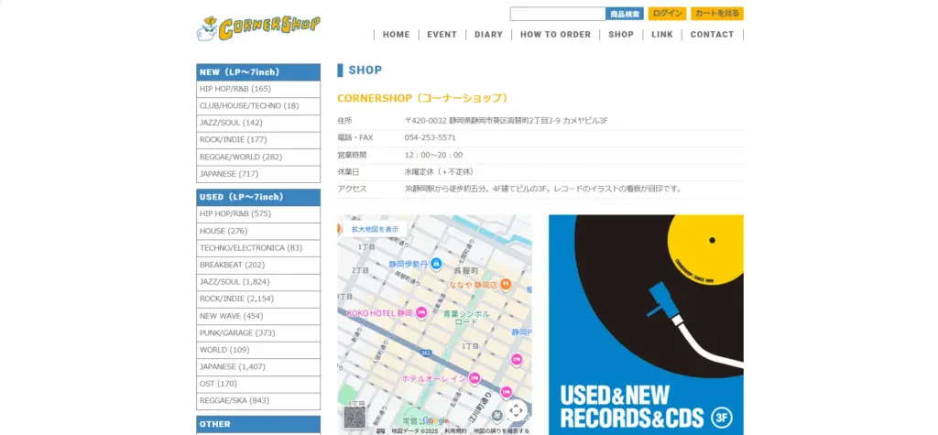Click the route 362 road marker
This screenshot has height=435, width=938.
[426, 350]
